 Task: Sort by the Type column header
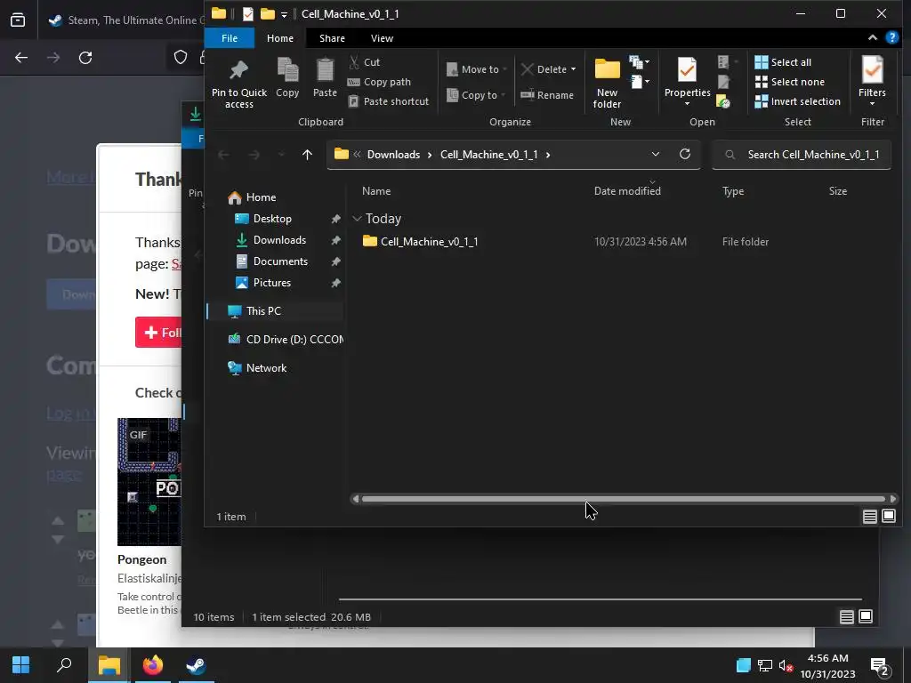point(733,191)
